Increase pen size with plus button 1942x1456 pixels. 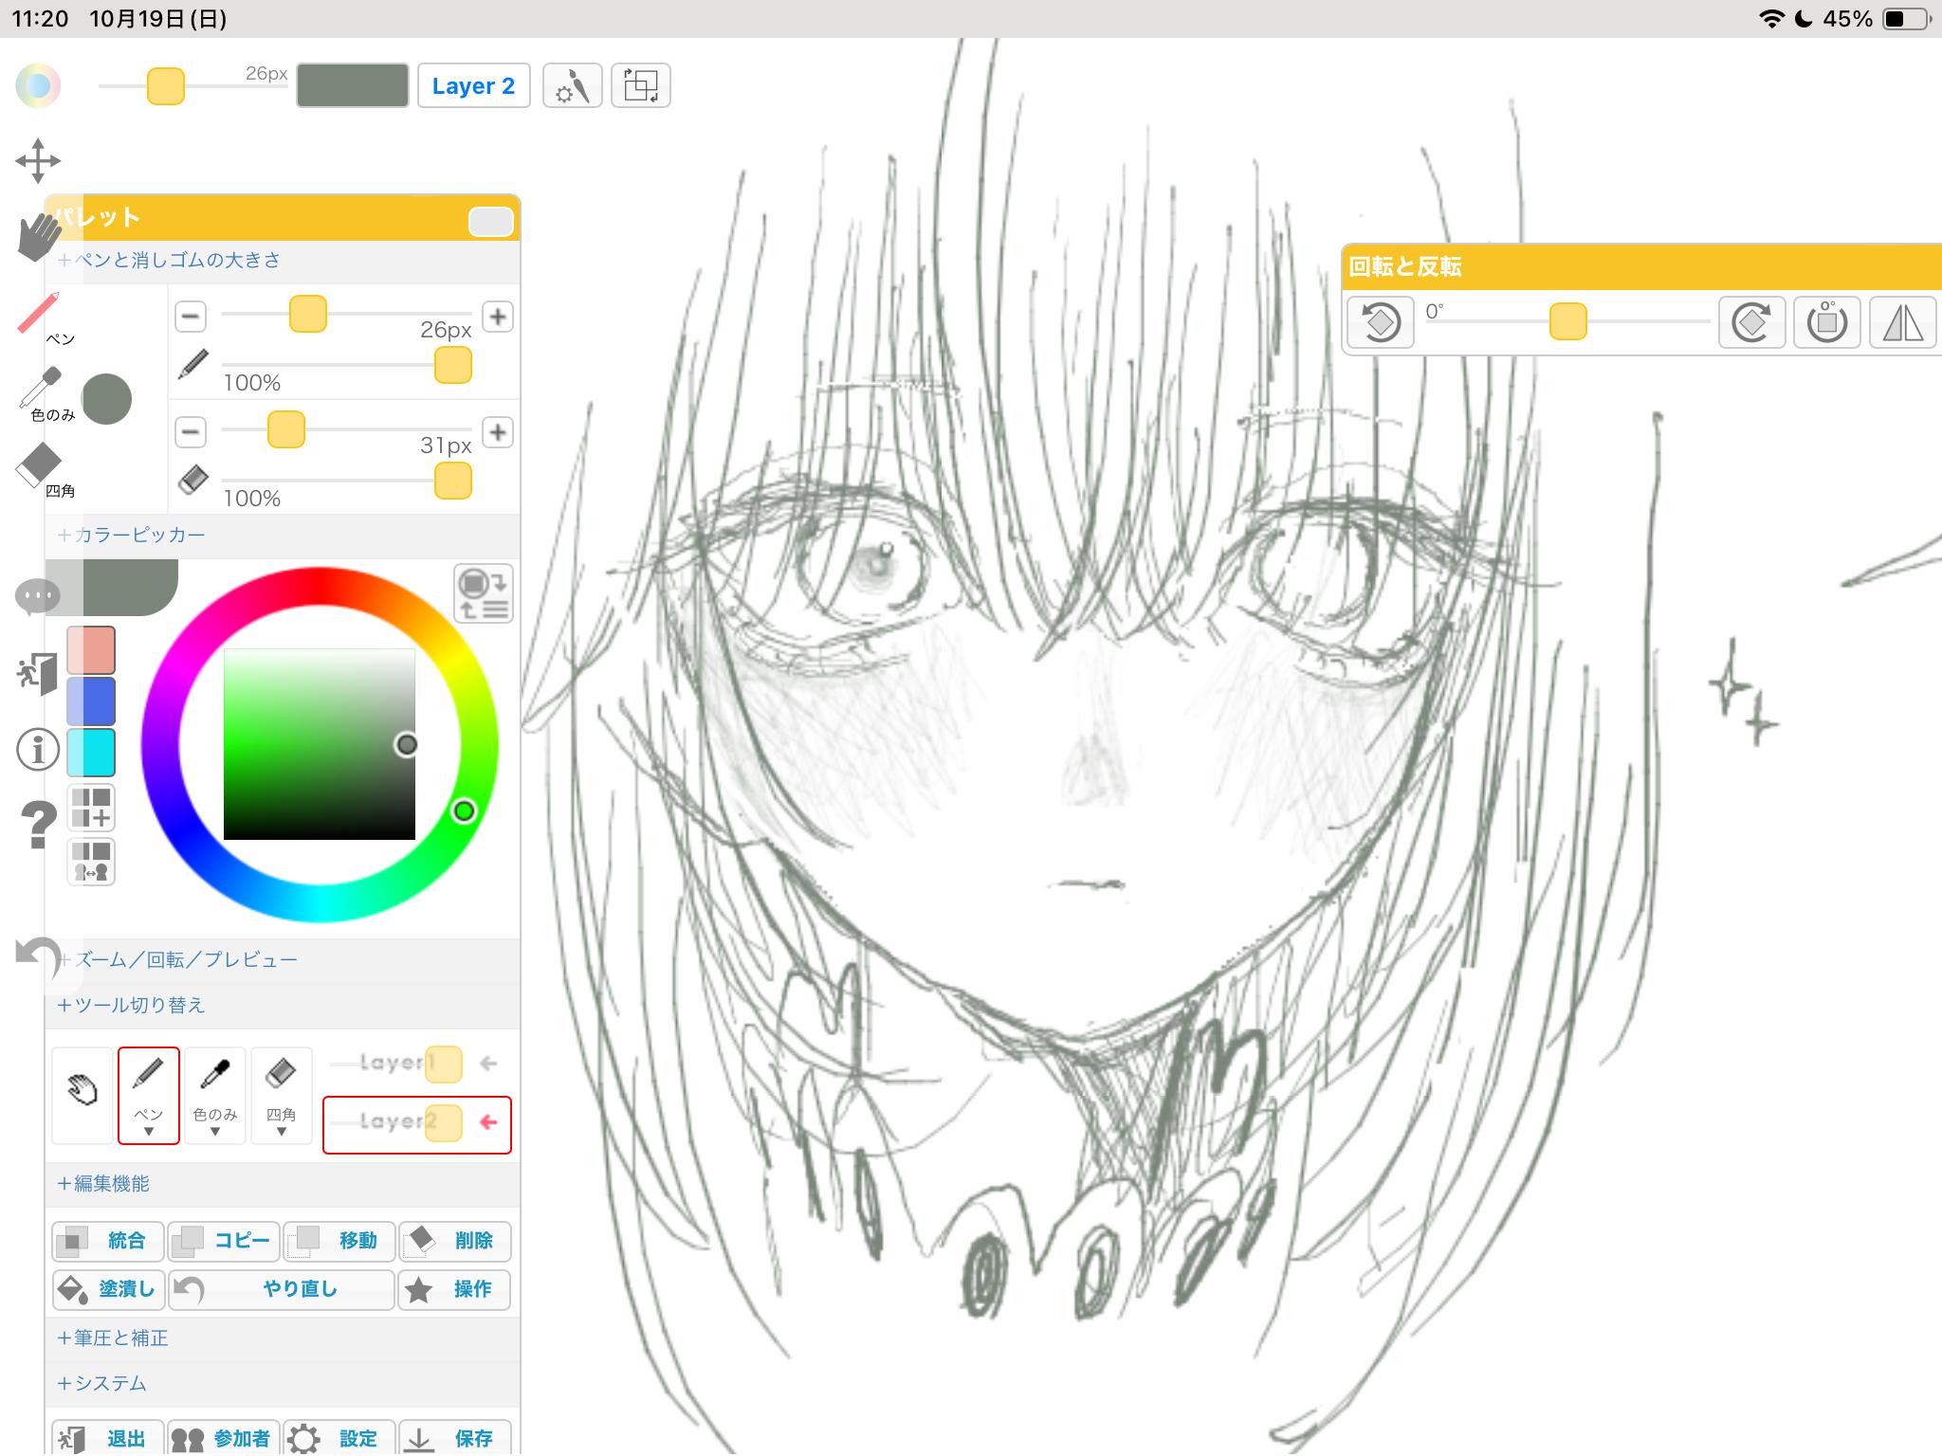(498, 317)
